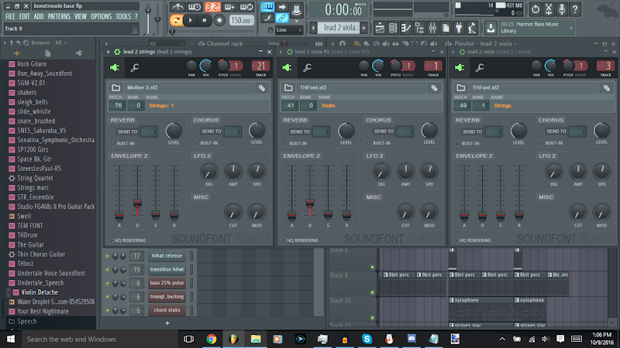Click the gear icon of lead 2 strings
The width and height of the screenshot is (620, 348).
click(117, 52)
